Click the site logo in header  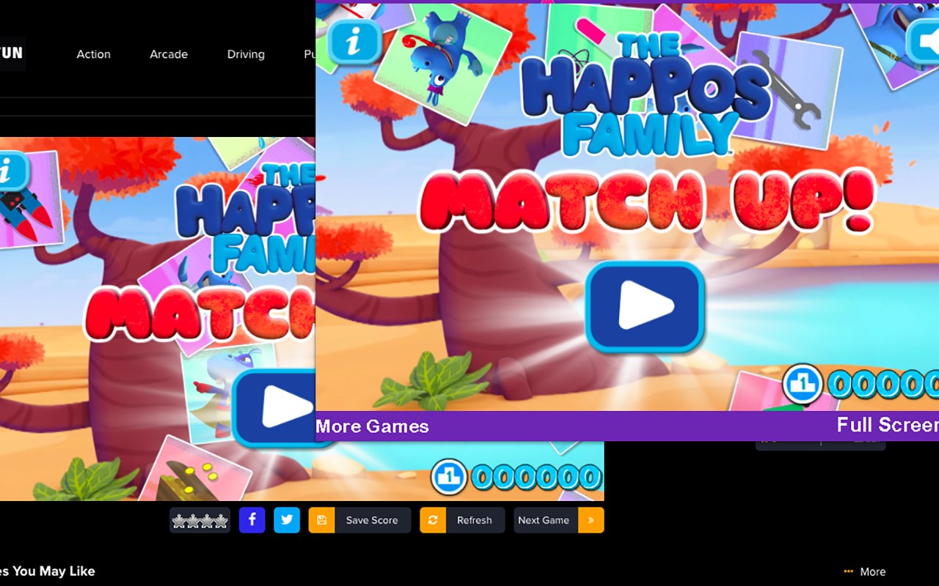pyautogui.click(x=12, y=53)
